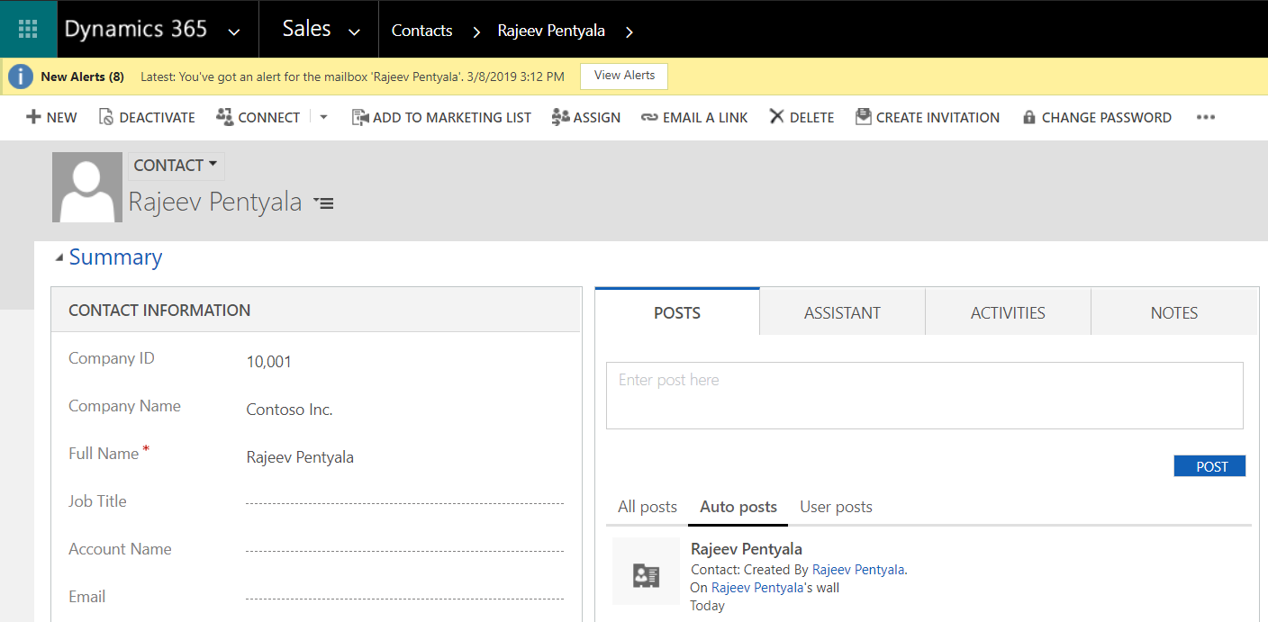Click the Job Title label
1268x622 pixels.
click(x=97, y=501)
